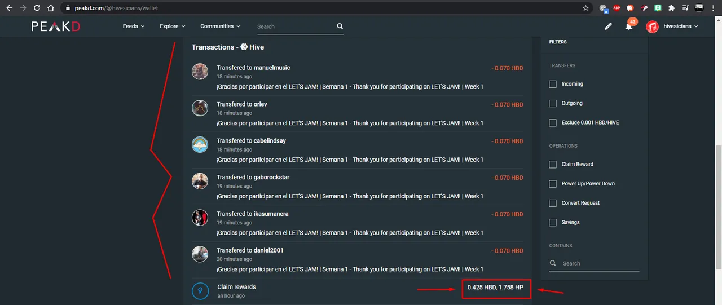Click the 'Claim rewards' entry text

(x=236, y=287)
